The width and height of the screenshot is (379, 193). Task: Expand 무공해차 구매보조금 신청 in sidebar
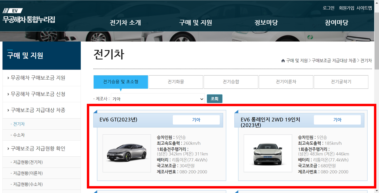point(42,94)
